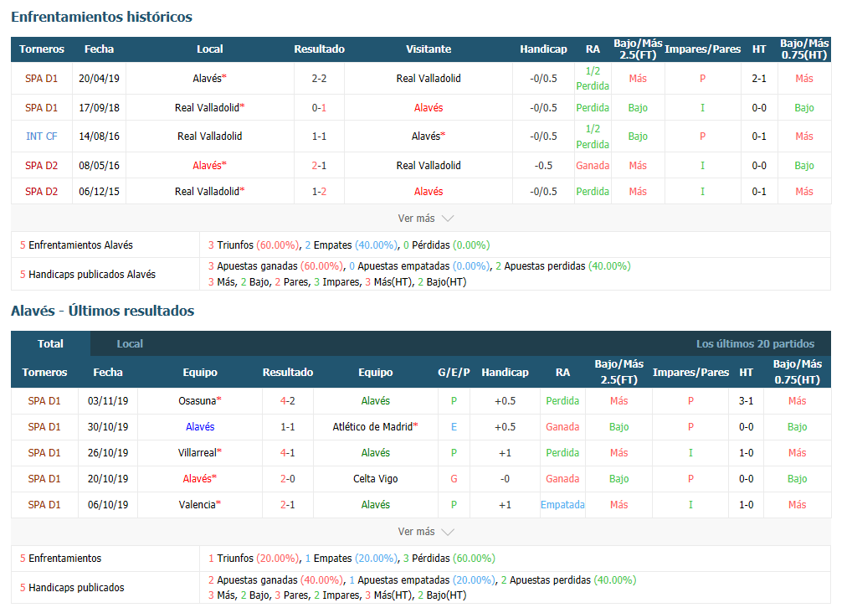The image size is (852, 613).
Task: Click the 'Enfrentamientos históricos' heading
Action: coord(101,17)
